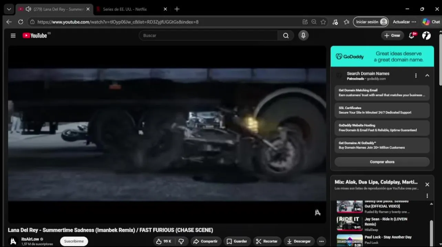This screenshot has height=247, width=442.
Task: Open the YouTube hamburger guide menu
Action: coord(13,35)
